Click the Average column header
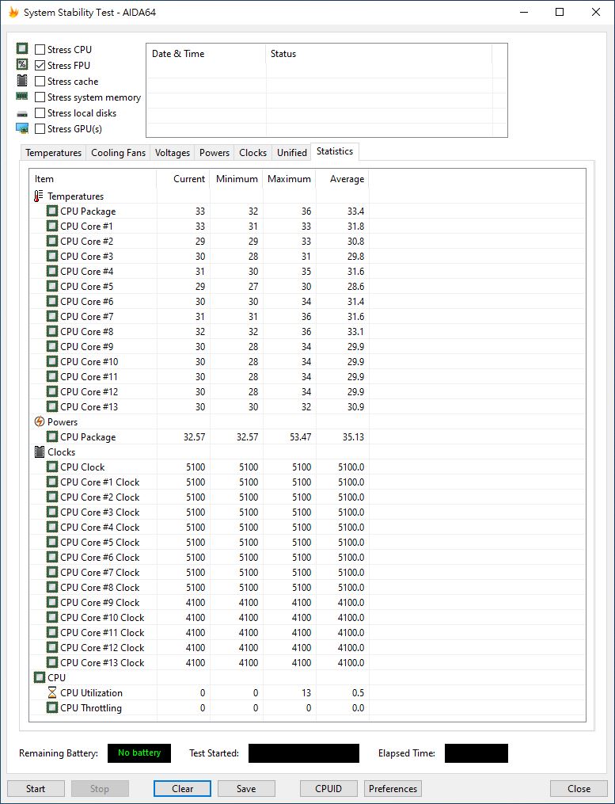 tap(343, 179)
